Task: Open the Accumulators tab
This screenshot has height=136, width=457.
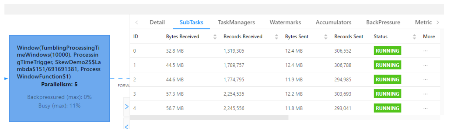Action: tap(333, 22)
